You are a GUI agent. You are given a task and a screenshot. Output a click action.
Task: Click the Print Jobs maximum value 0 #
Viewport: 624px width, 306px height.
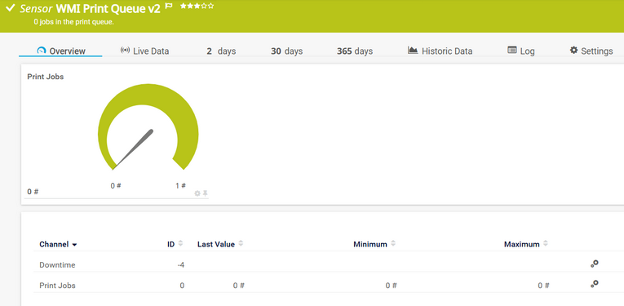coord(543,286)
